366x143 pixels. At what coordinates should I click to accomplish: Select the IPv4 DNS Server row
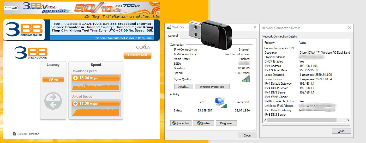(x=307, y=92)
